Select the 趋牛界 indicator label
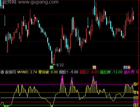The image size is (140, 107). point(131,72)
